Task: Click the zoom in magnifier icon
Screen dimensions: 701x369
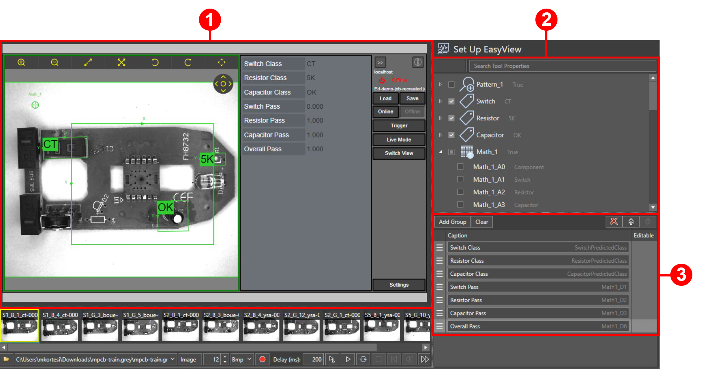Action: point(21,63)
